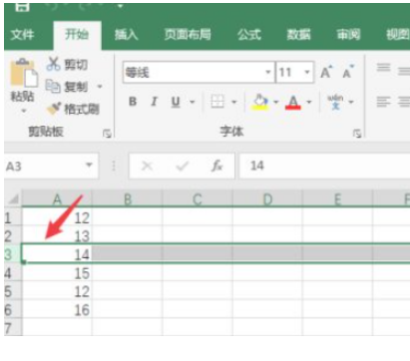The height and width of the screenshot is (361, 410).
Task: Toggle underline formatting
Action: tap(176, 102)
